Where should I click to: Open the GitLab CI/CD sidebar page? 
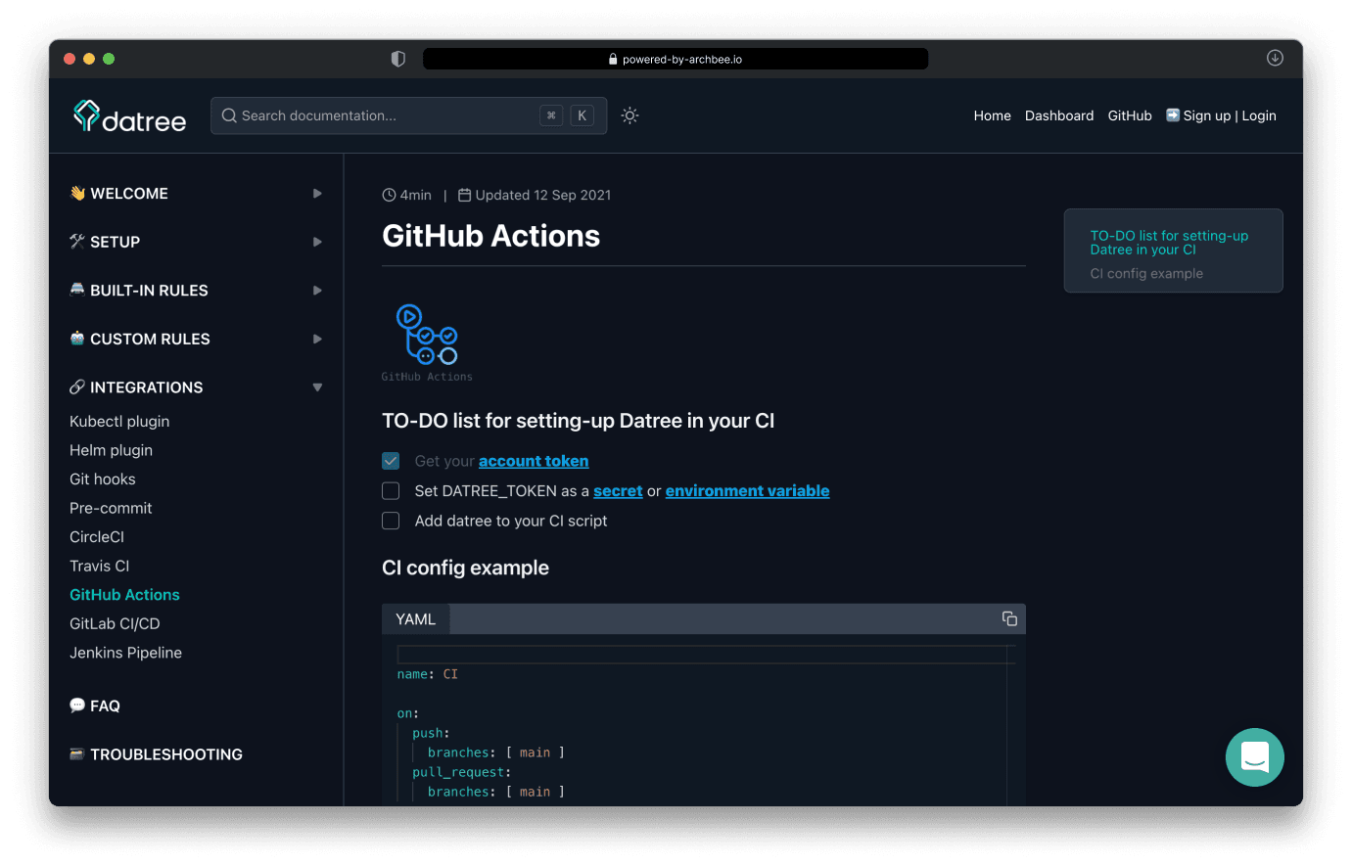[115, 623]
